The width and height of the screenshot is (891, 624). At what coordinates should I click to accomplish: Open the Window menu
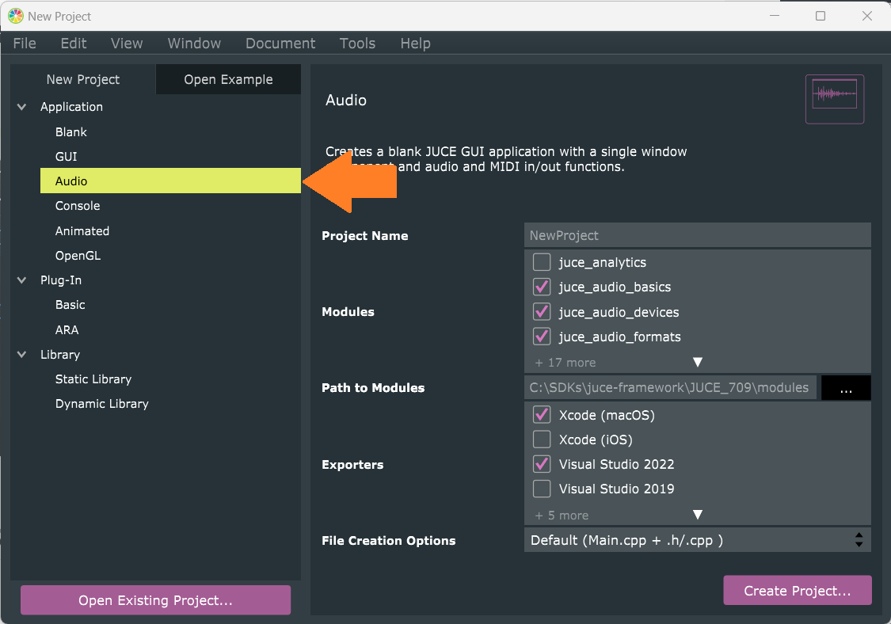click(x=194, y=44)
